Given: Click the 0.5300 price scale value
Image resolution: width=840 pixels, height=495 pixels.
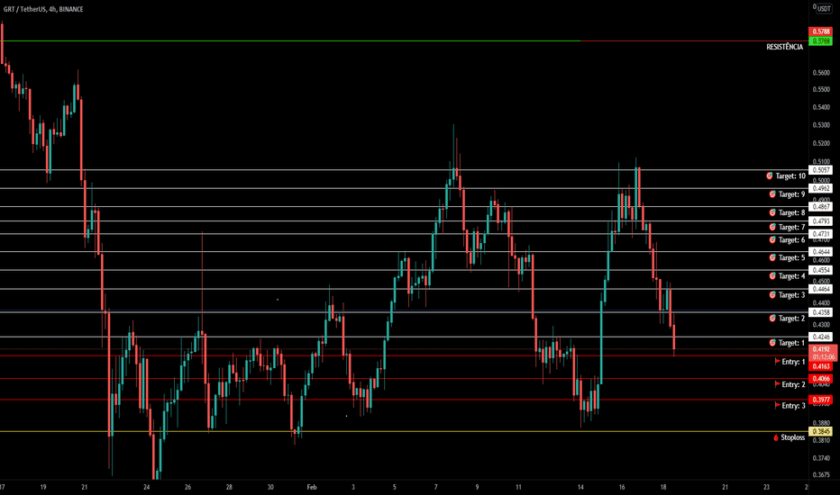Looking at the screenshot, I should 821,125.
